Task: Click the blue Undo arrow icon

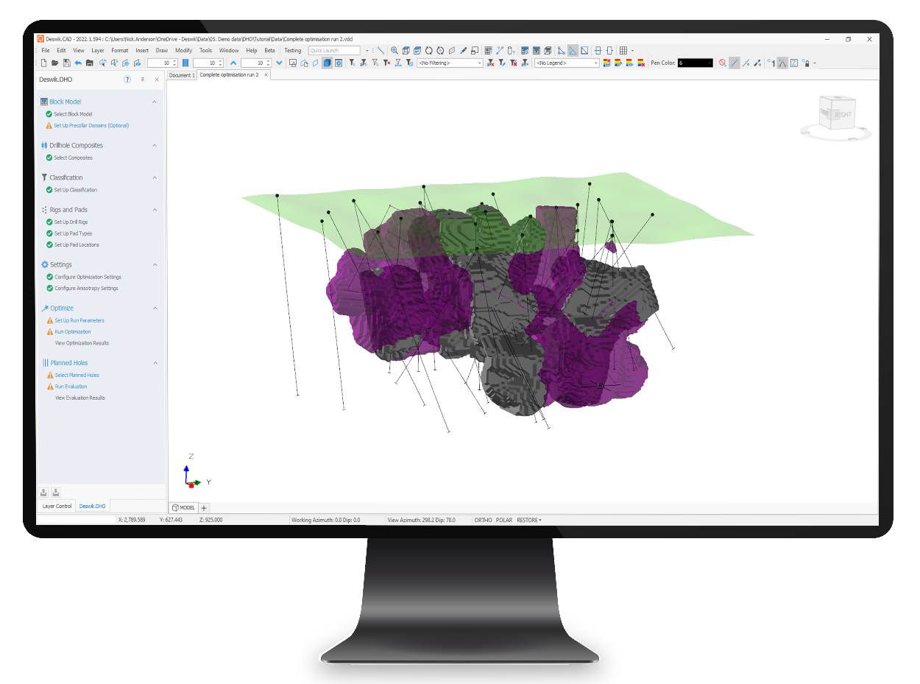Action: click(78, 63)
